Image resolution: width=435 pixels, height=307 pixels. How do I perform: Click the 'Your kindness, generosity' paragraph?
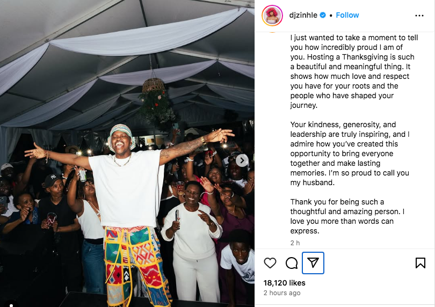coord(350,153)
